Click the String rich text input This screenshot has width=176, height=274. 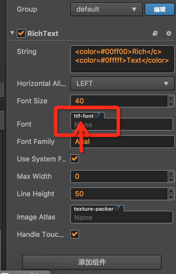click(122, 59)
